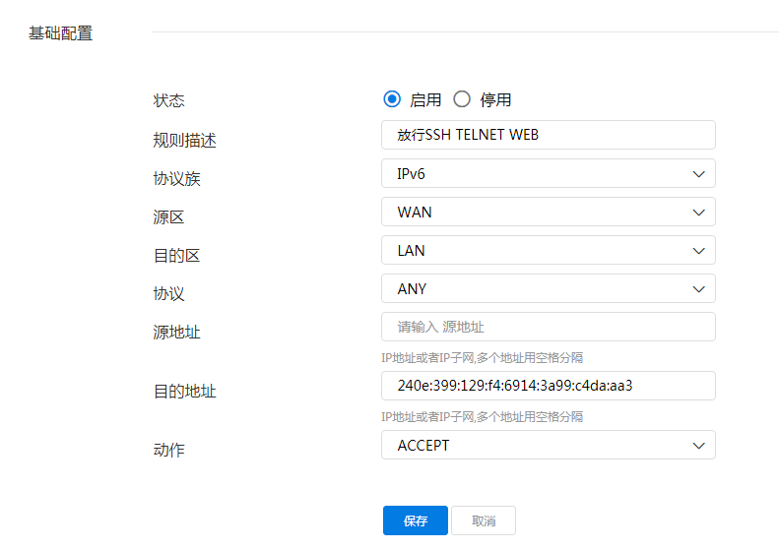The width and height of the screenshot is (779, 550).
Task: Open the 协议族 IPv6 dropdown
Action: coord(548,173)
